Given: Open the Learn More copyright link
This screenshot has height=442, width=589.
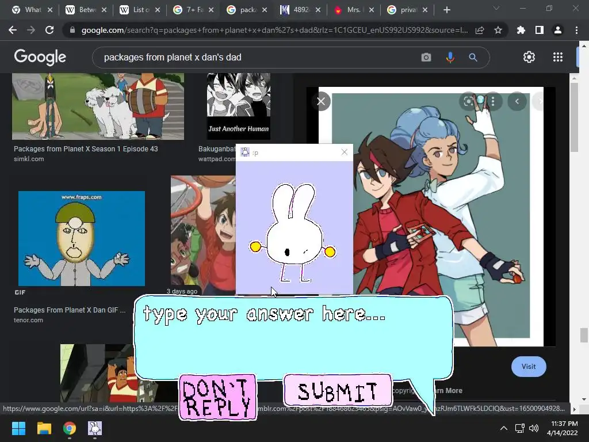Looking at the screenshot, I should click(x=447, y=391).
